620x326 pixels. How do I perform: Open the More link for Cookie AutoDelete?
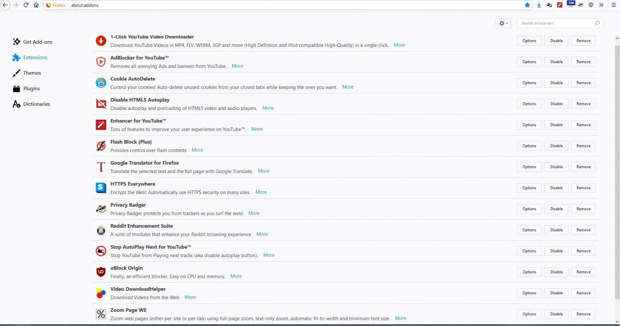click(x=348, y=87)
